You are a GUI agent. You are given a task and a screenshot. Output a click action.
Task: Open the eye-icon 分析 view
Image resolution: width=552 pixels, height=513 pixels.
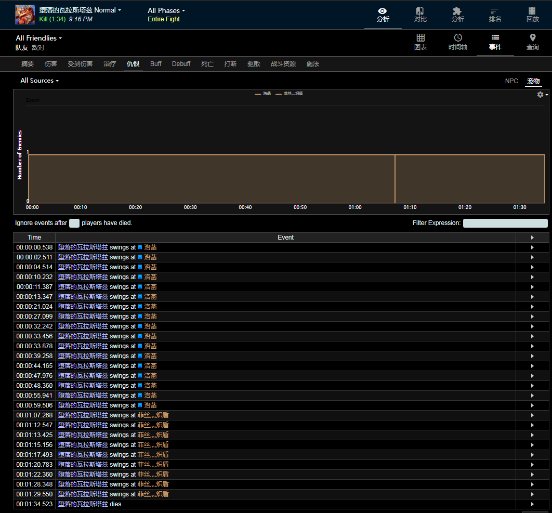coord(383,15)
